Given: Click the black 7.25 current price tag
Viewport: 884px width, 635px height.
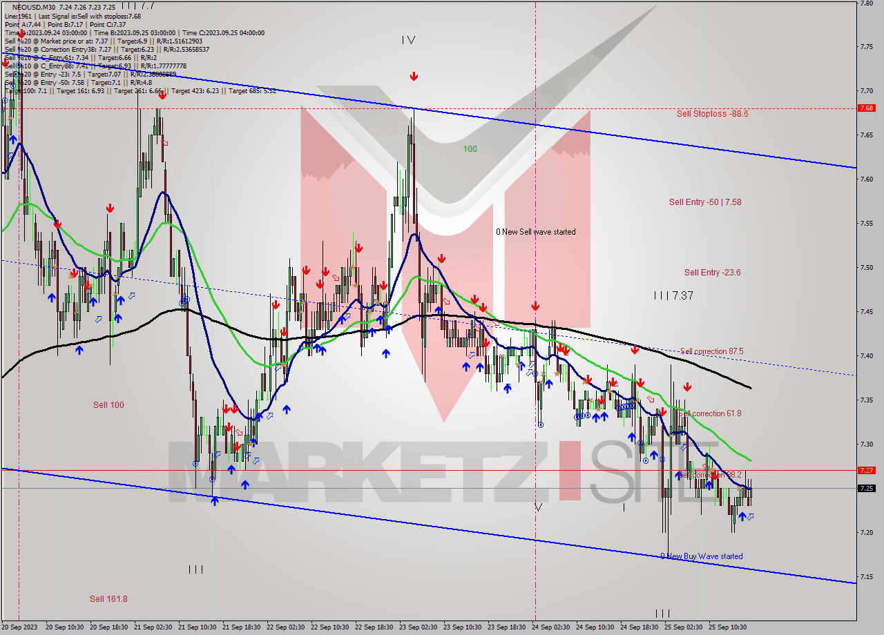Looking at the screenshot, I should [866, 488].
